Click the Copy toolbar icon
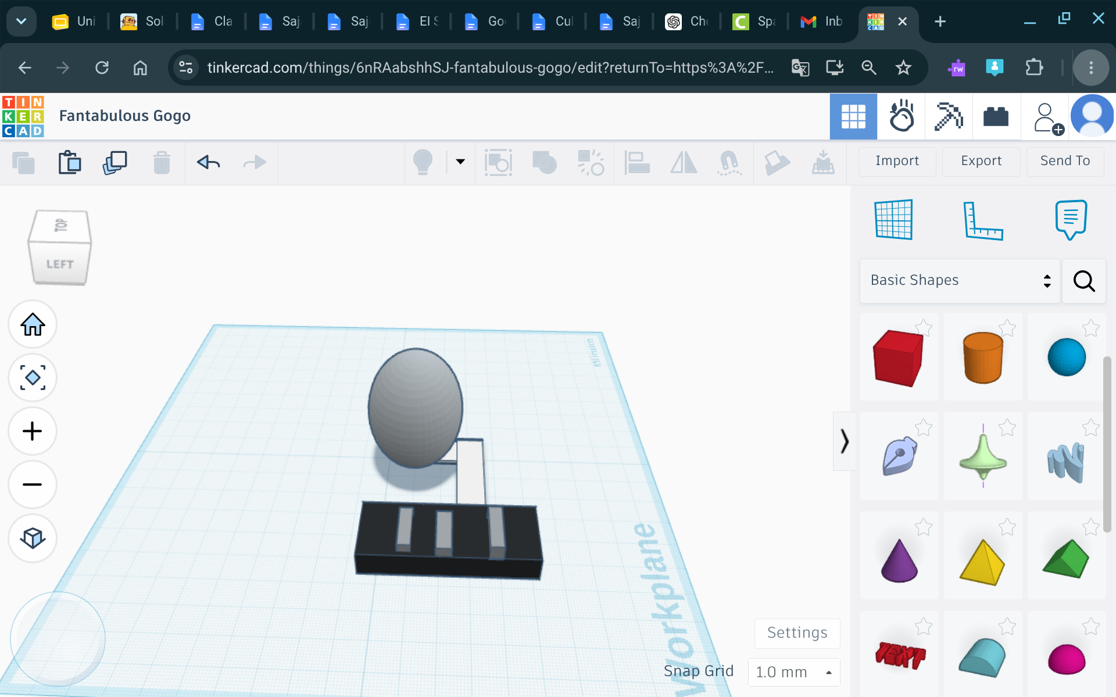Screen dimensions: 1116x697 coord(23,163)
